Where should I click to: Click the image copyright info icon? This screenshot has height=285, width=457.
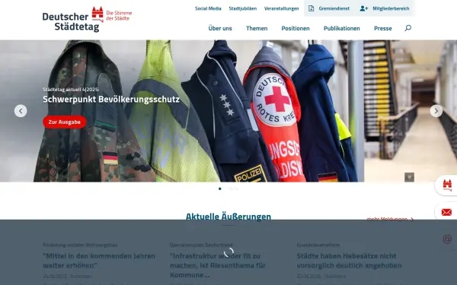pyautogui.click(x=409, y=177)
